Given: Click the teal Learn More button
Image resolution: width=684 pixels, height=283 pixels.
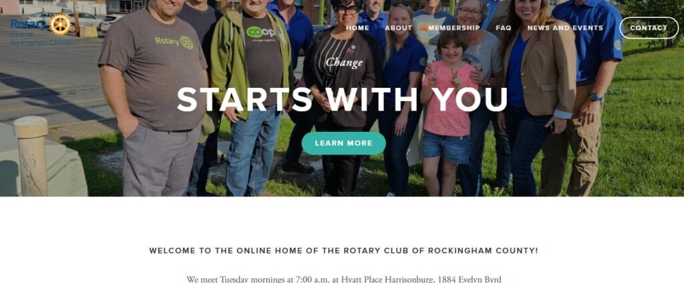Looking at the screenshot, I should 344,143.
